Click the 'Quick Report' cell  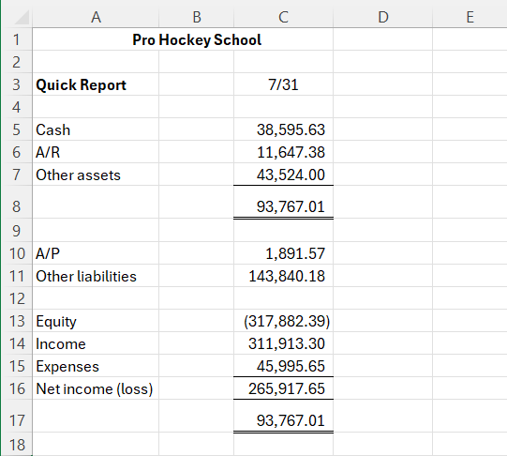click(96, 84)
